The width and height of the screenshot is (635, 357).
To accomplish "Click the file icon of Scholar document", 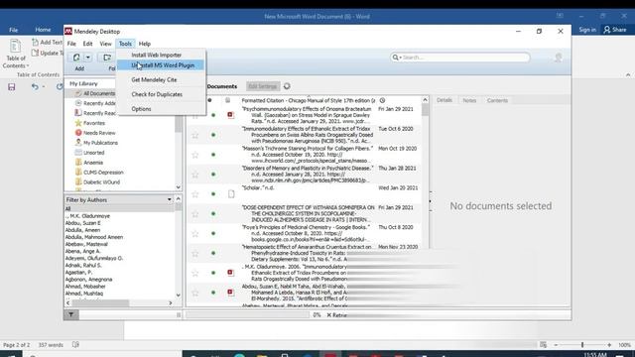I will 231,194.
